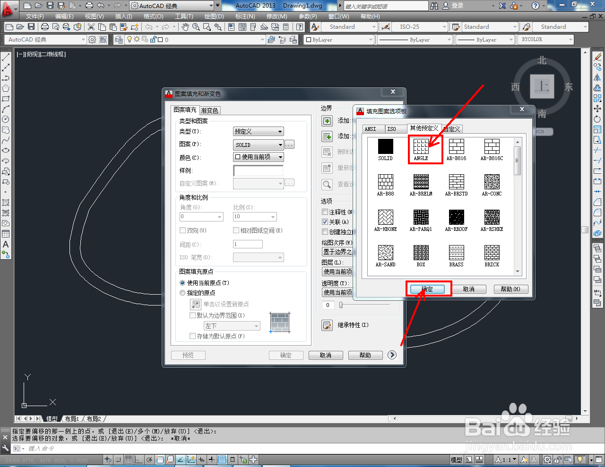Select the Polygon tool in the draw toolbar
605x467 pixels.
click(6, 88)
